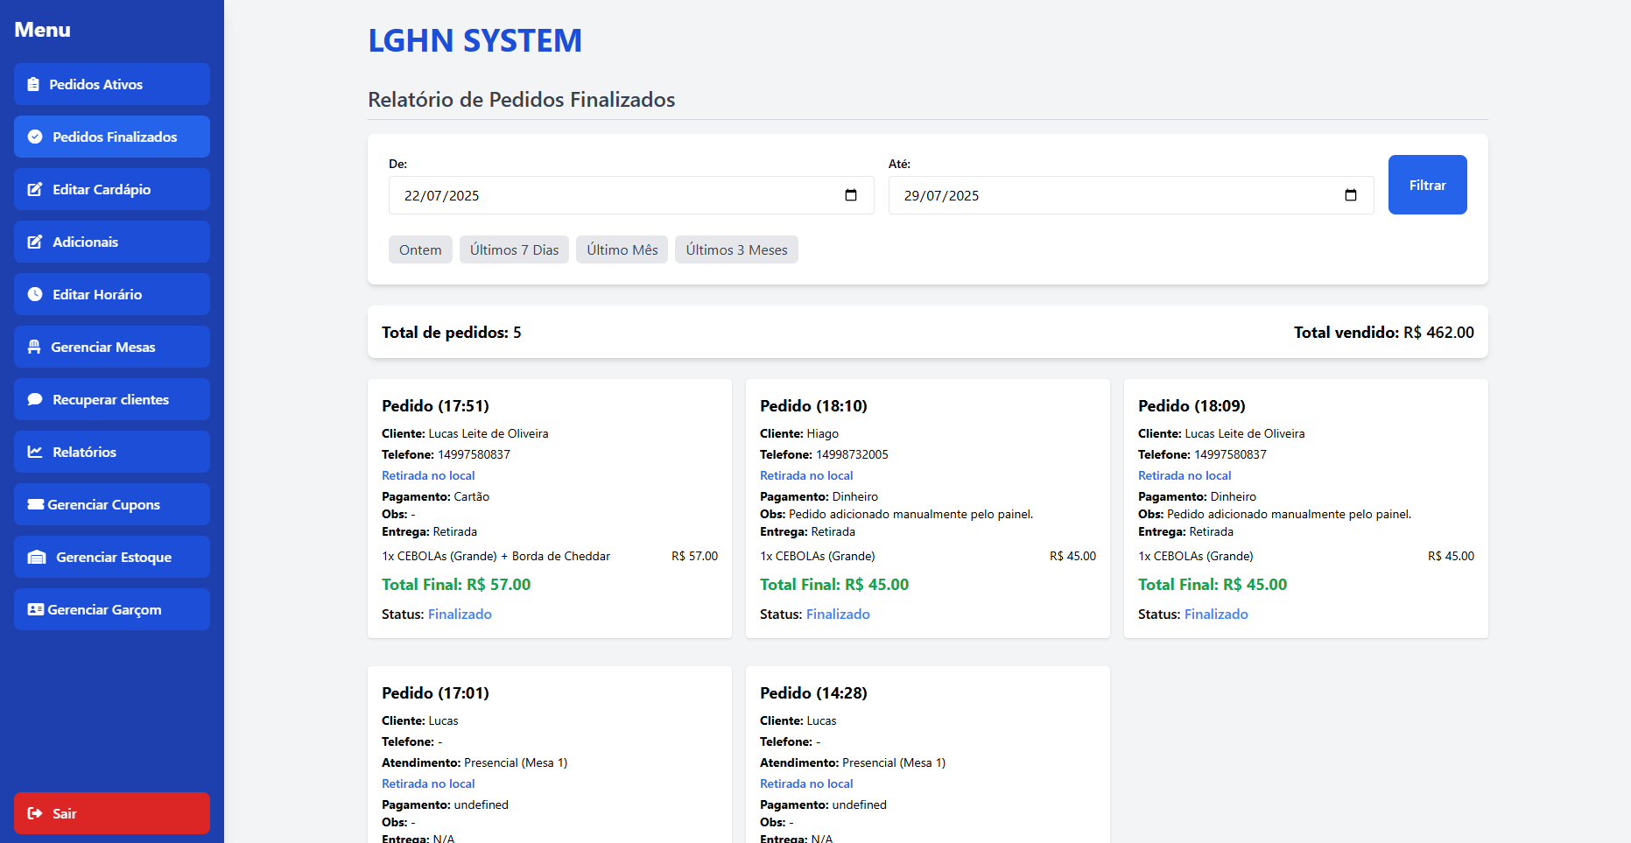Click the chart icon beside Relatórios

[x=35, y=452]
